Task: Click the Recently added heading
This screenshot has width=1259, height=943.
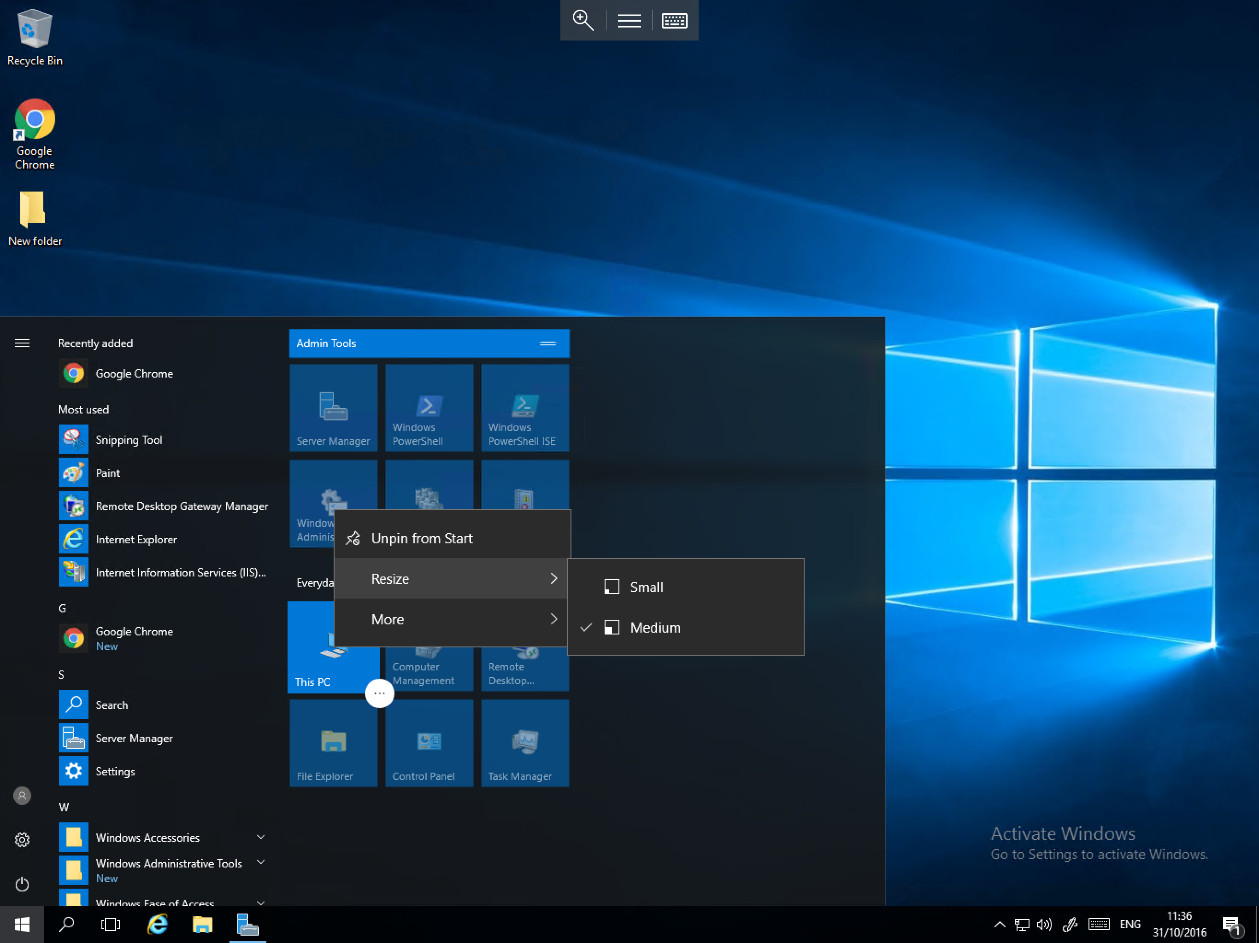Action: (x=95, y=343)
